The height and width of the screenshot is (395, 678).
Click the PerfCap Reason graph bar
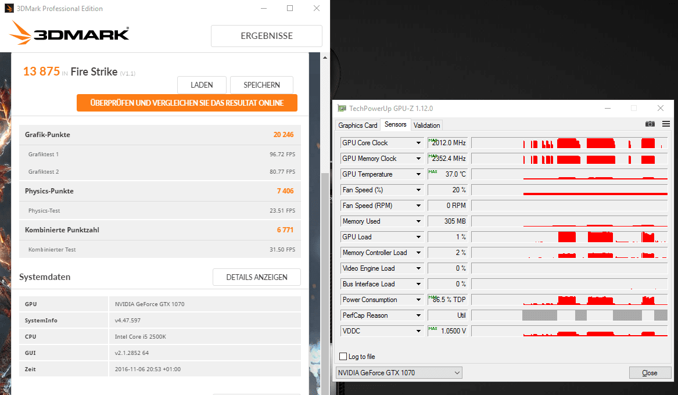point(569,315)
